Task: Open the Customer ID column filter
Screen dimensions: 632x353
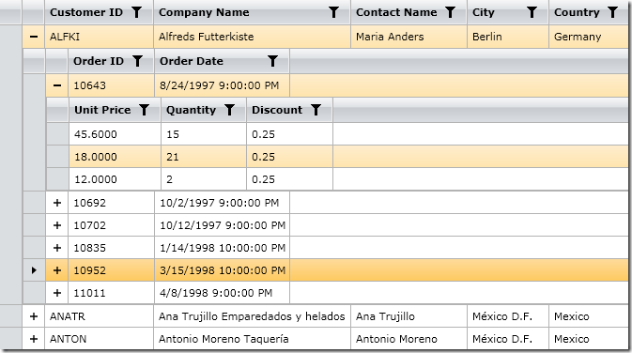Action: click(137, 12)
